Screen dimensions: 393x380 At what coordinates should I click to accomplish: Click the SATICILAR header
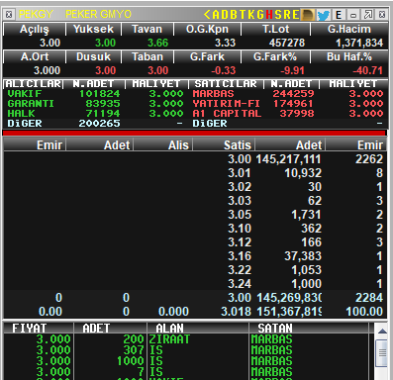click(x=226, y=84)
